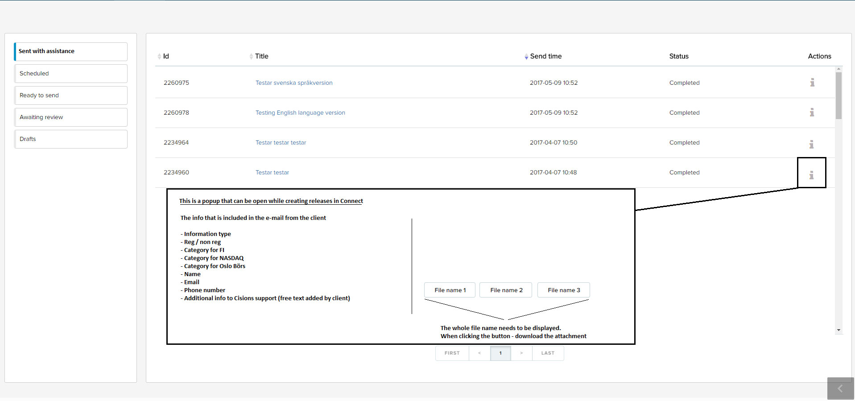Select the Sent with assistance tab
855x401 pixels.
(71, 51)
